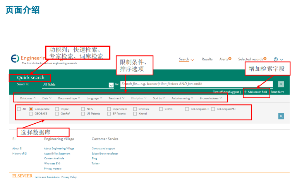Collapse the Databases section
The width and height of the screenshot is (297, 184).
tap(27, 98)
